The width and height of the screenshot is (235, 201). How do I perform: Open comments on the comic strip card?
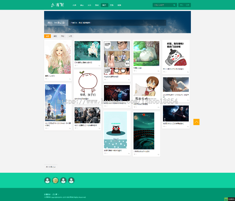click(x=129, y=80)
